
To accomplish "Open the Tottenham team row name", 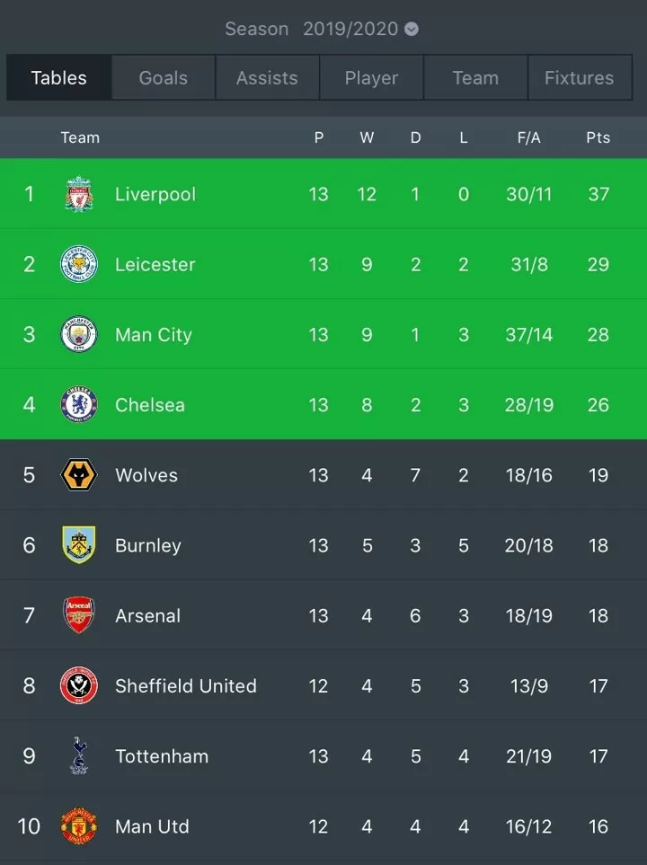I will (x=162, y=755).
